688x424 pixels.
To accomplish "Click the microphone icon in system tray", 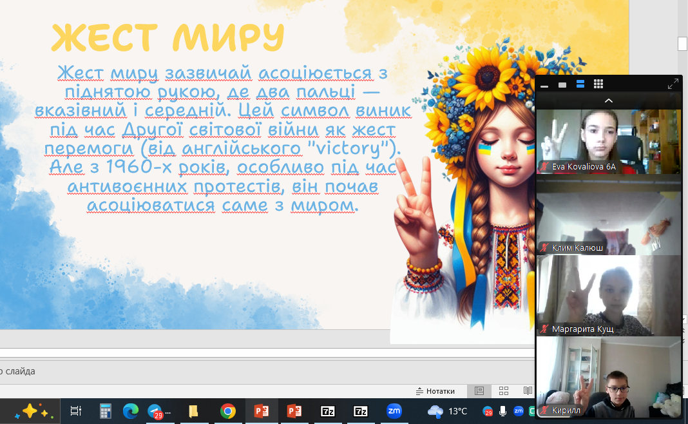I will (502, 411).
